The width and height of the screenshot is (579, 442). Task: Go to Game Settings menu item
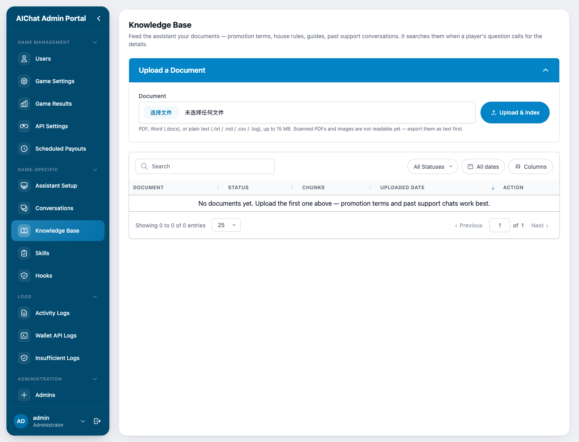[58, 81]
